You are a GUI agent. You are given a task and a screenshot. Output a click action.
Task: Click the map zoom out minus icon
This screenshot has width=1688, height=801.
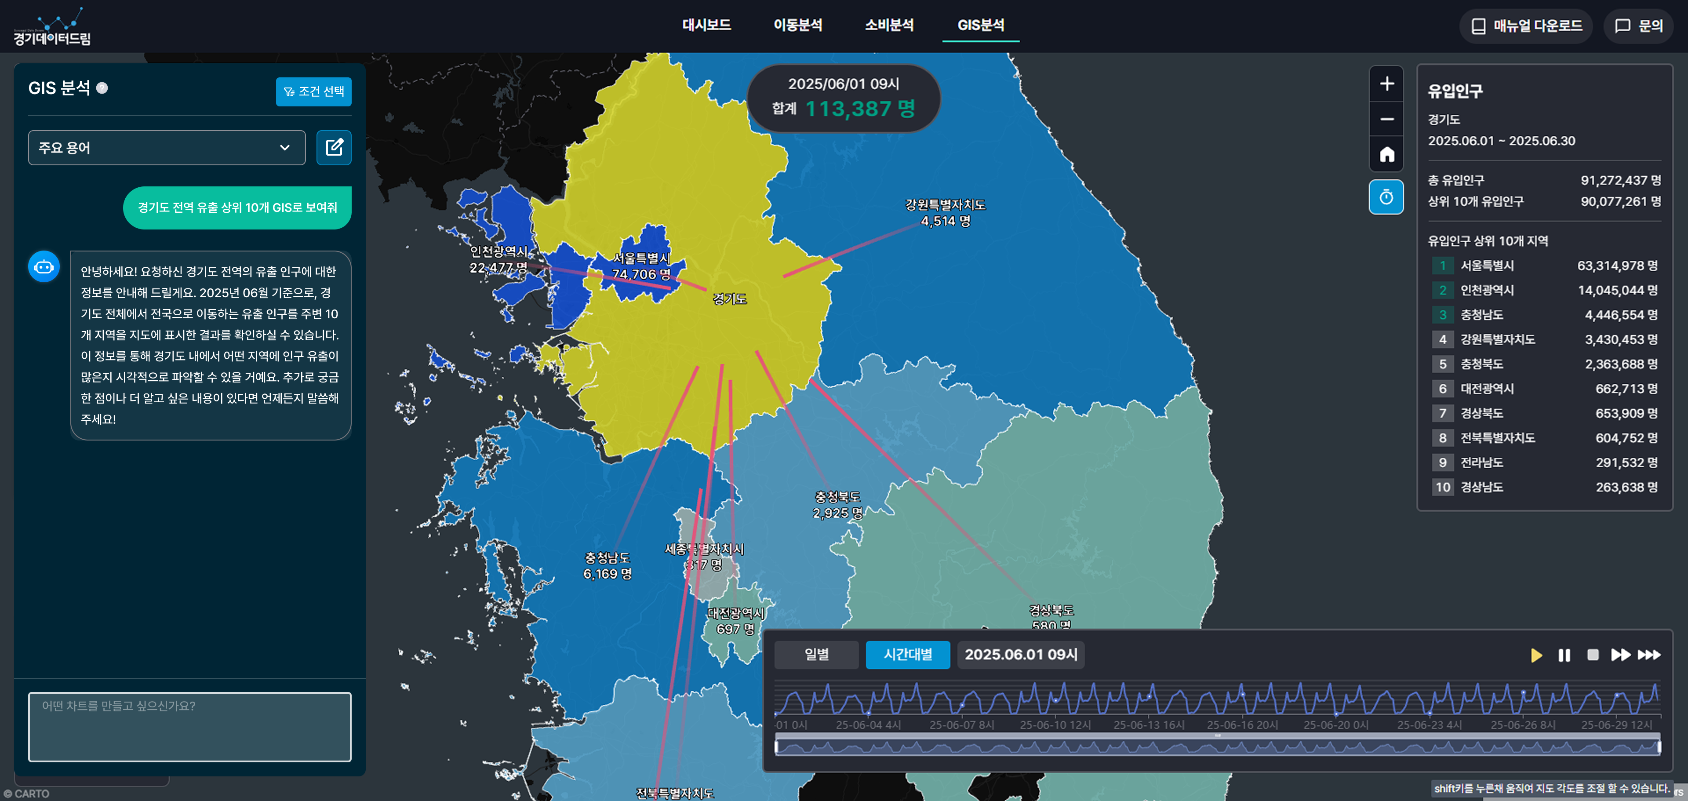1386,119
